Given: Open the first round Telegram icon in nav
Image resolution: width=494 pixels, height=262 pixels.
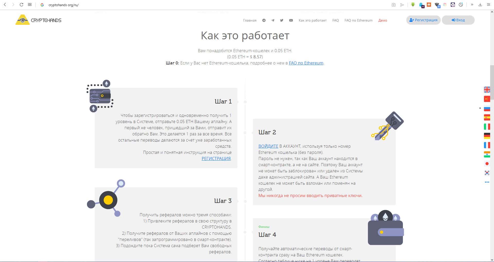Looking at the screenshot, I should coord(264,20).
